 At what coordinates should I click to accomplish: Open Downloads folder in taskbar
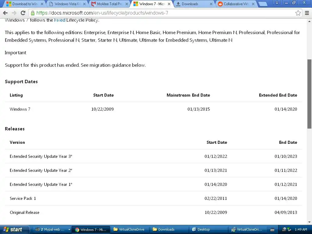pyautogui.click(x=169, y=229)
